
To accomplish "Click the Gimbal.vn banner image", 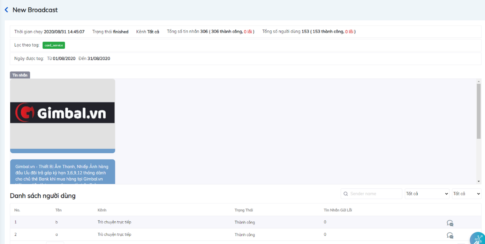I will pos(62,113).
